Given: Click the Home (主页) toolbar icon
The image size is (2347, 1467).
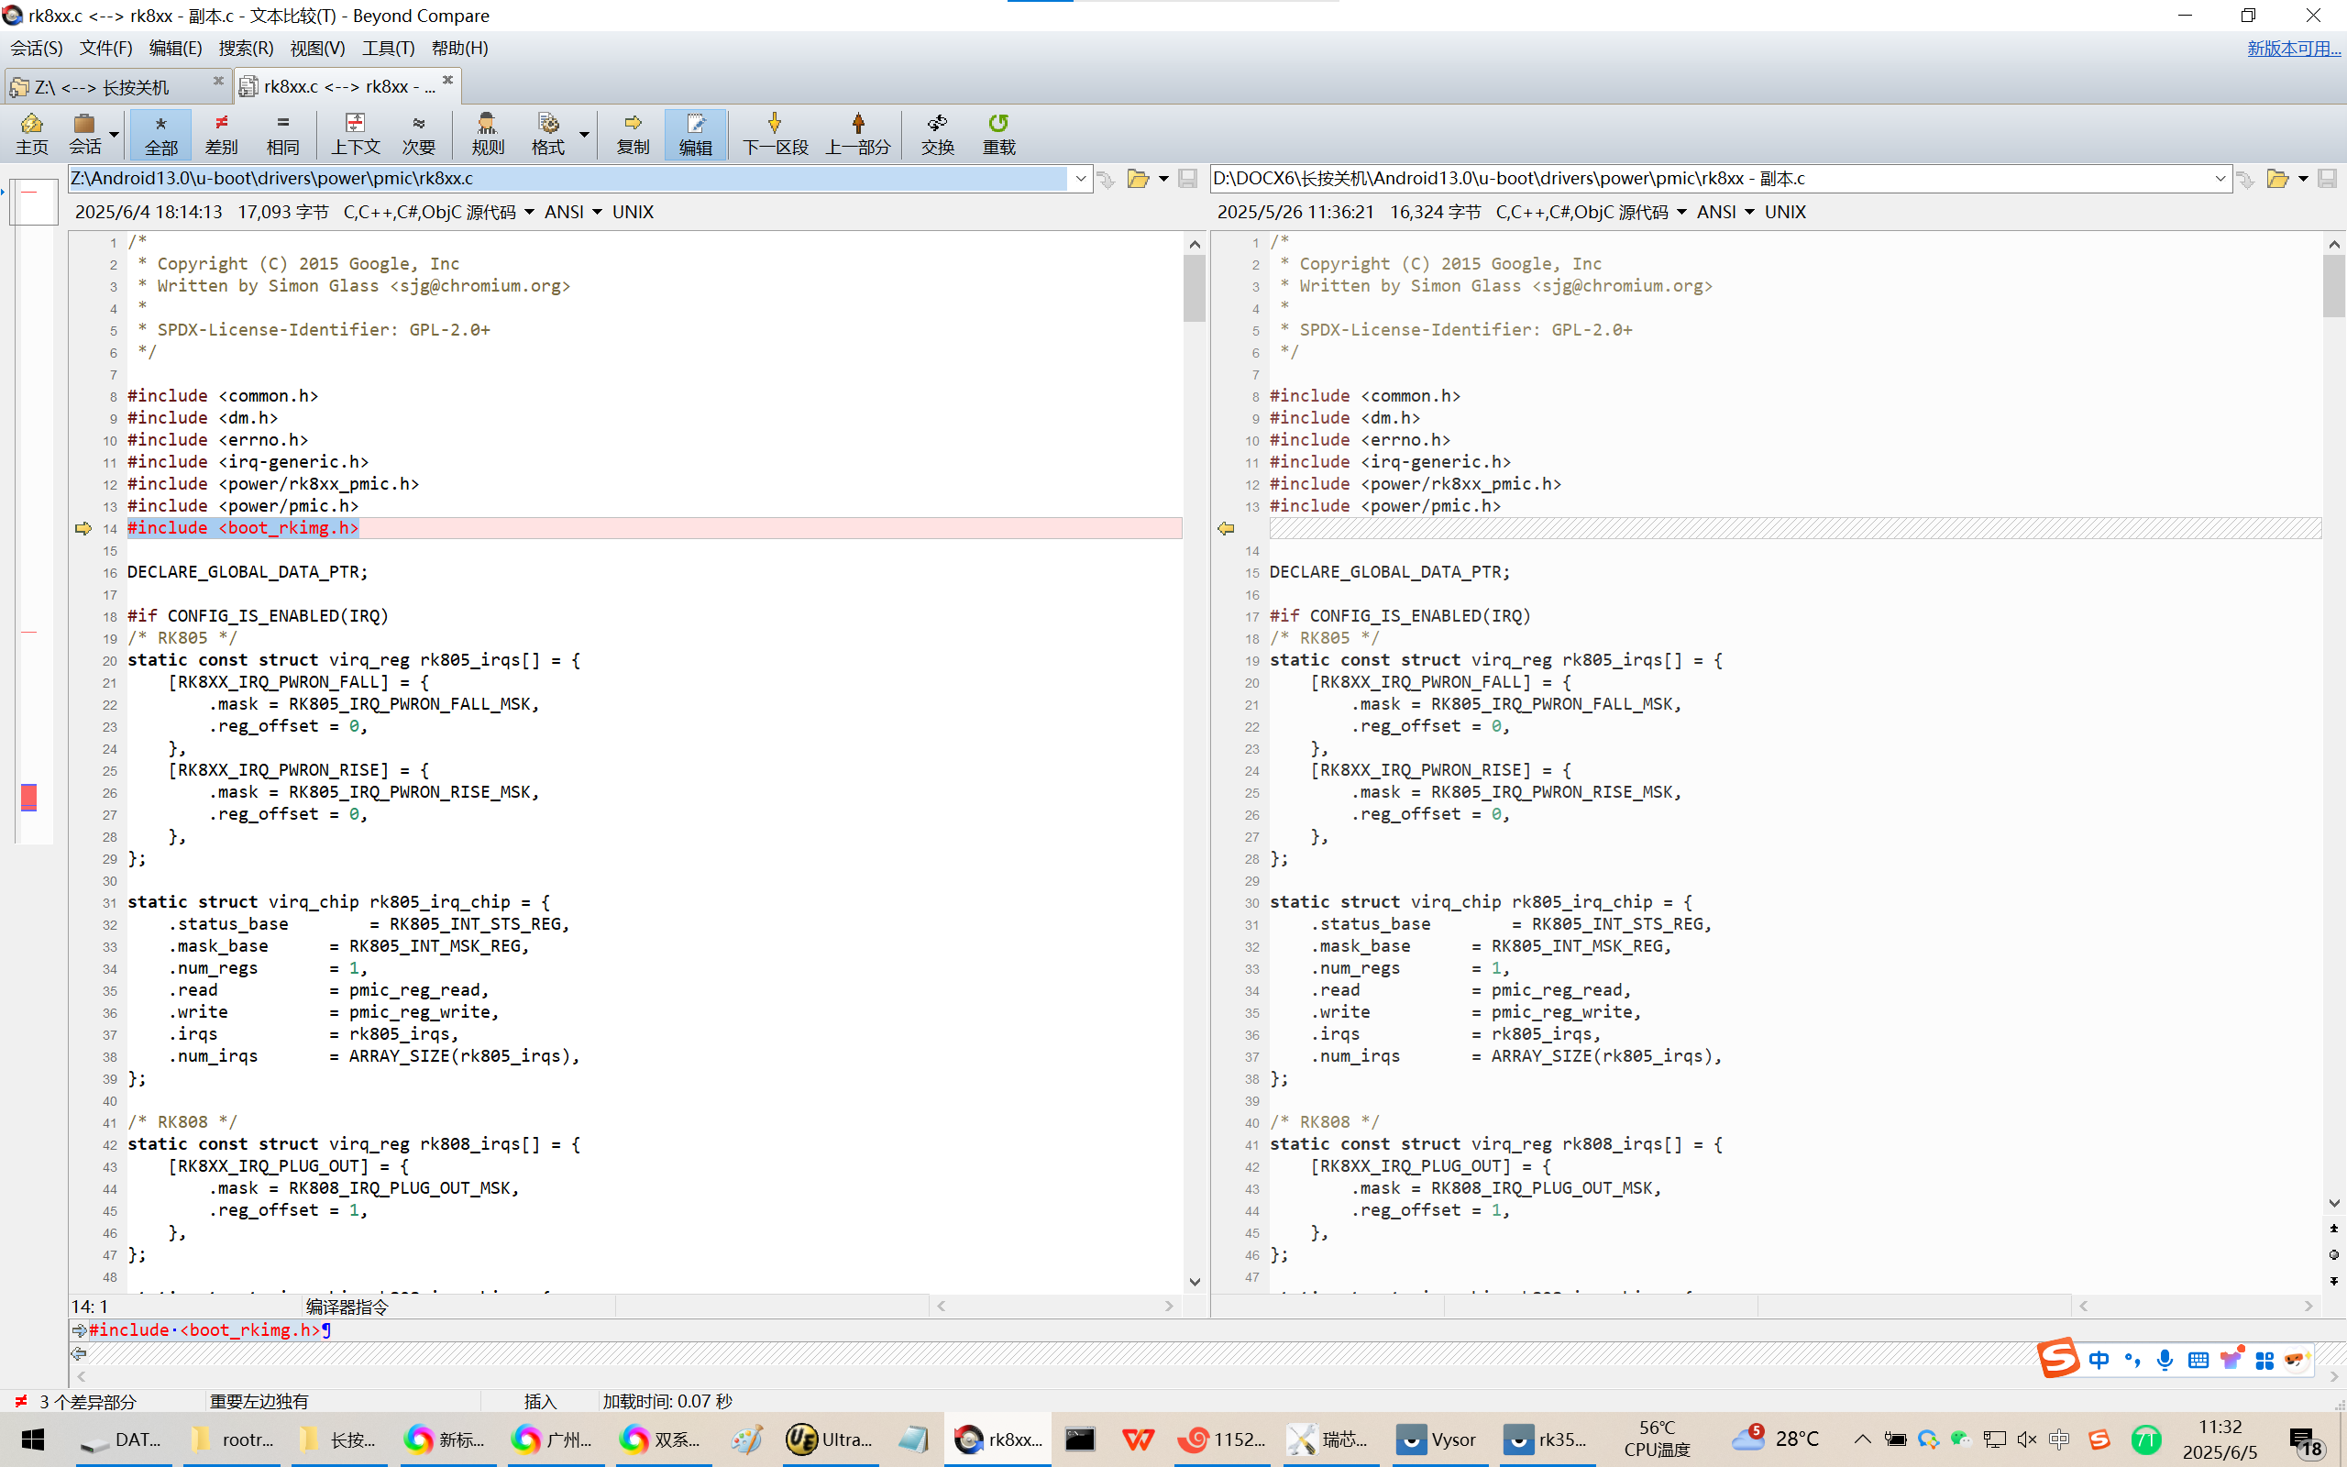Looking at the screenshot, I should (x=31, y=133).
